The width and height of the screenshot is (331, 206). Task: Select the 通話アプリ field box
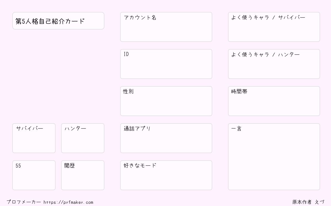(166, 138)
